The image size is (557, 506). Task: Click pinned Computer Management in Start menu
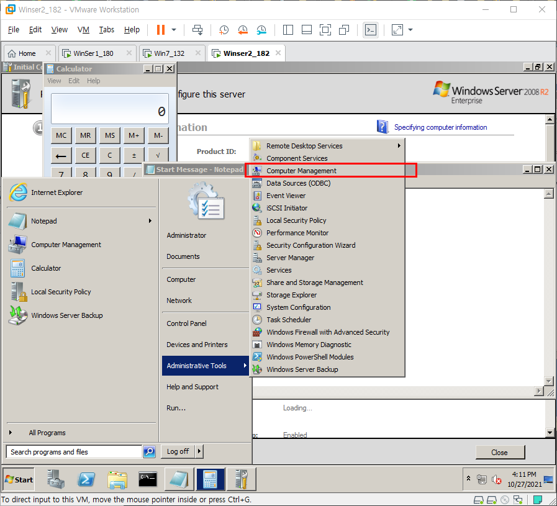coord(81,245)
